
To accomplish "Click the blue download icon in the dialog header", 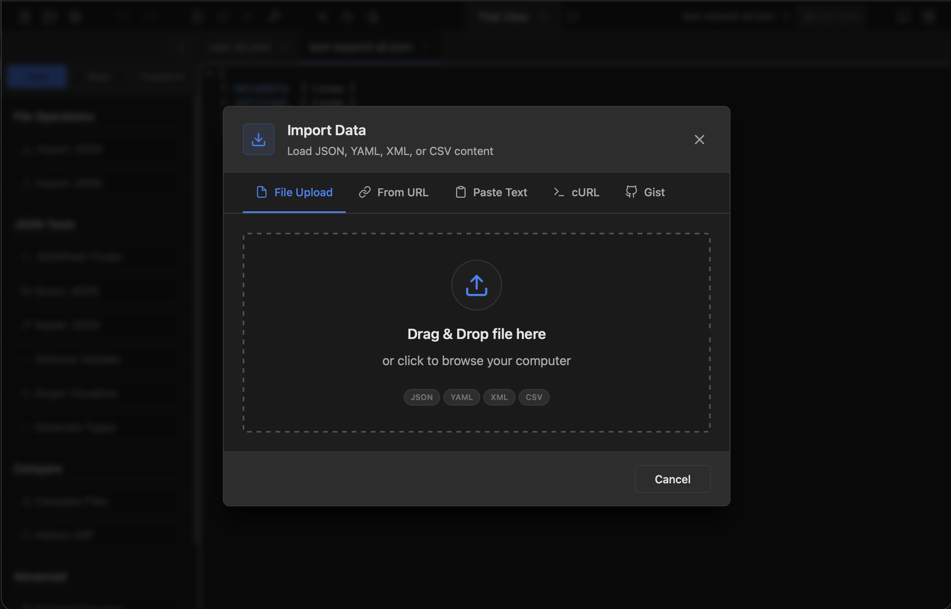I will click(258, 139).
